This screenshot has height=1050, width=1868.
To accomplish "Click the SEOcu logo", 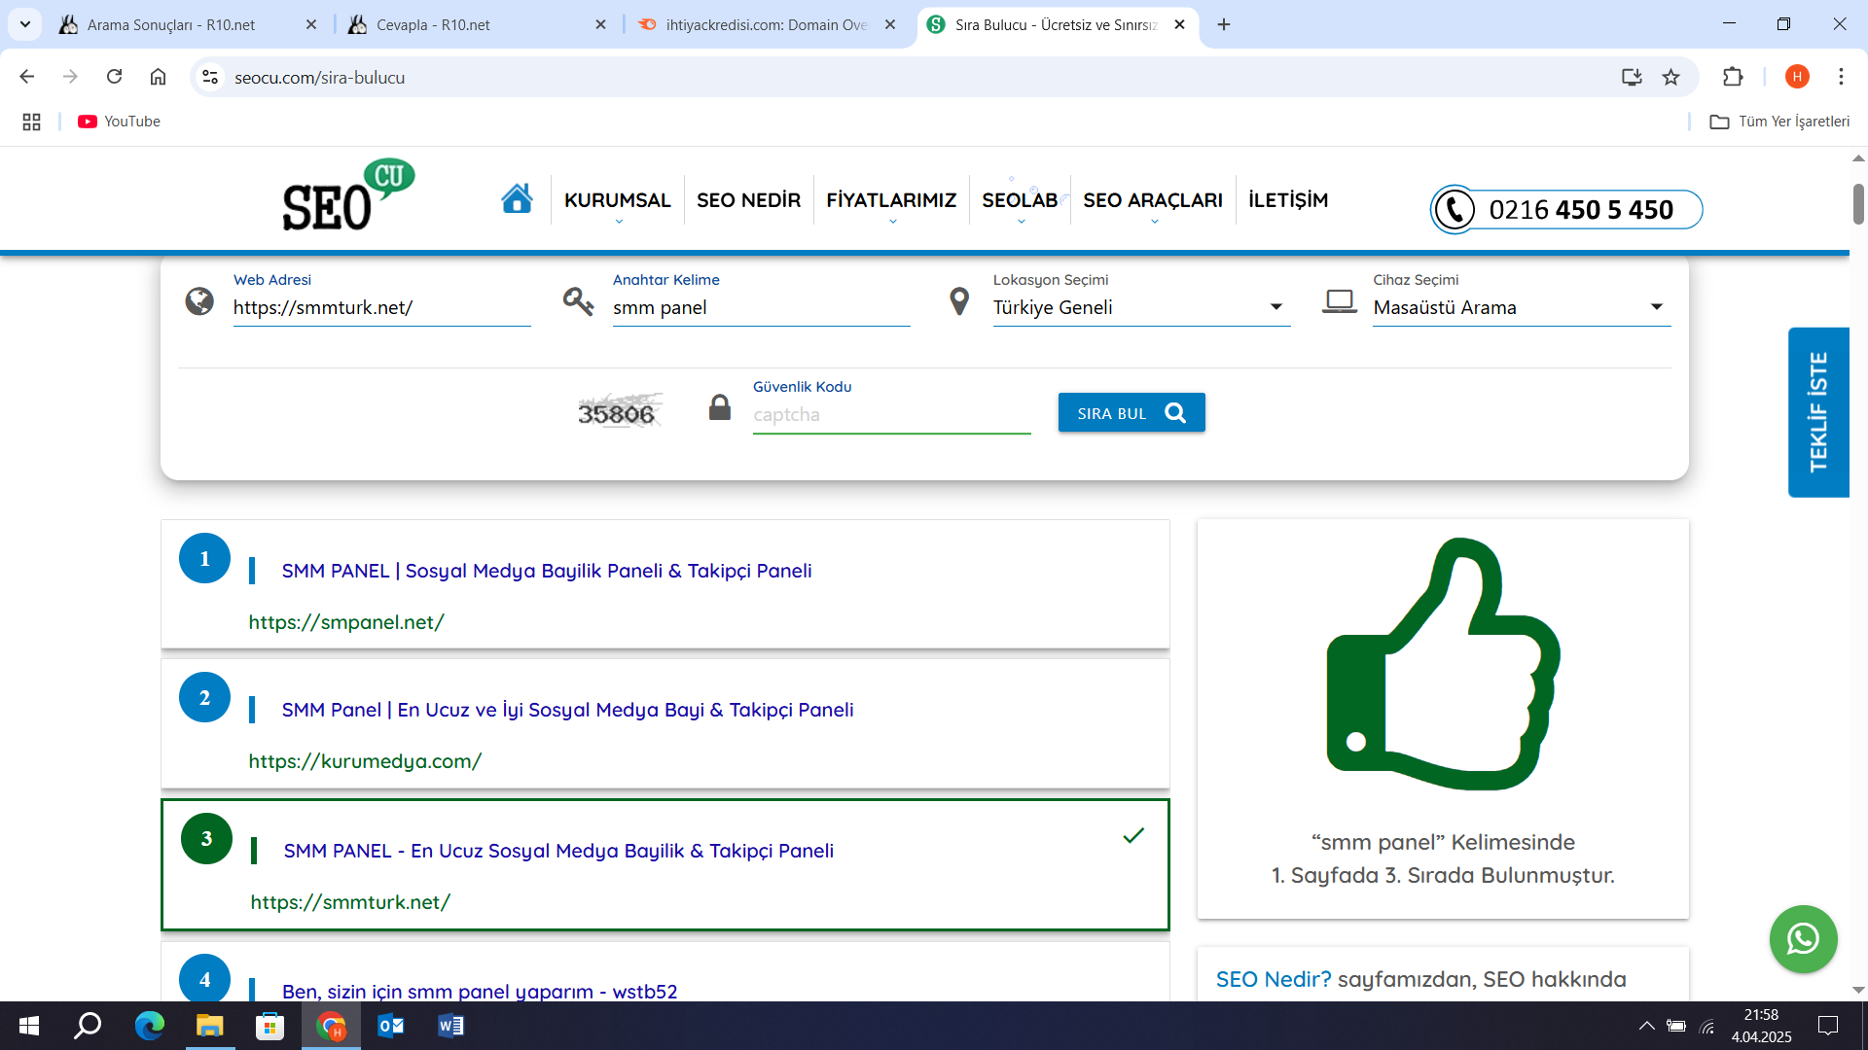I will click(x=348, y=195).
